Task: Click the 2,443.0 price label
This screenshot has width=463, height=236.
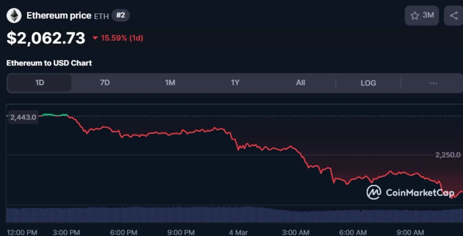Action: (23, 117)
